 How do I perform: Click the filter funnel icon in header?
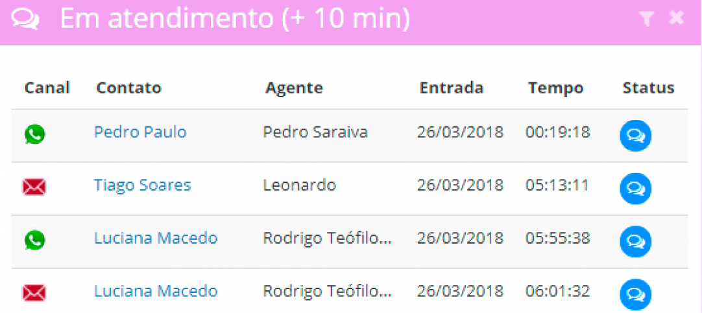646,19
